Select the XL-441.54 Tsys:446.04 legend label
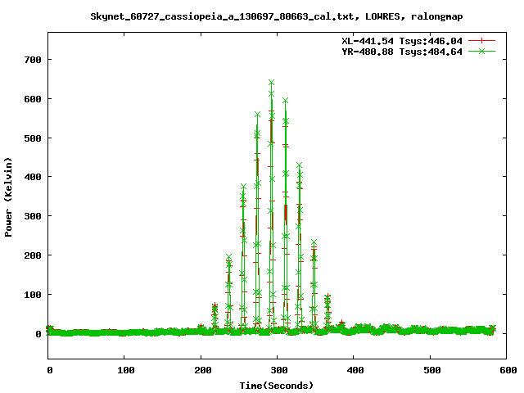524x393 pixels. tap(401, 40)
